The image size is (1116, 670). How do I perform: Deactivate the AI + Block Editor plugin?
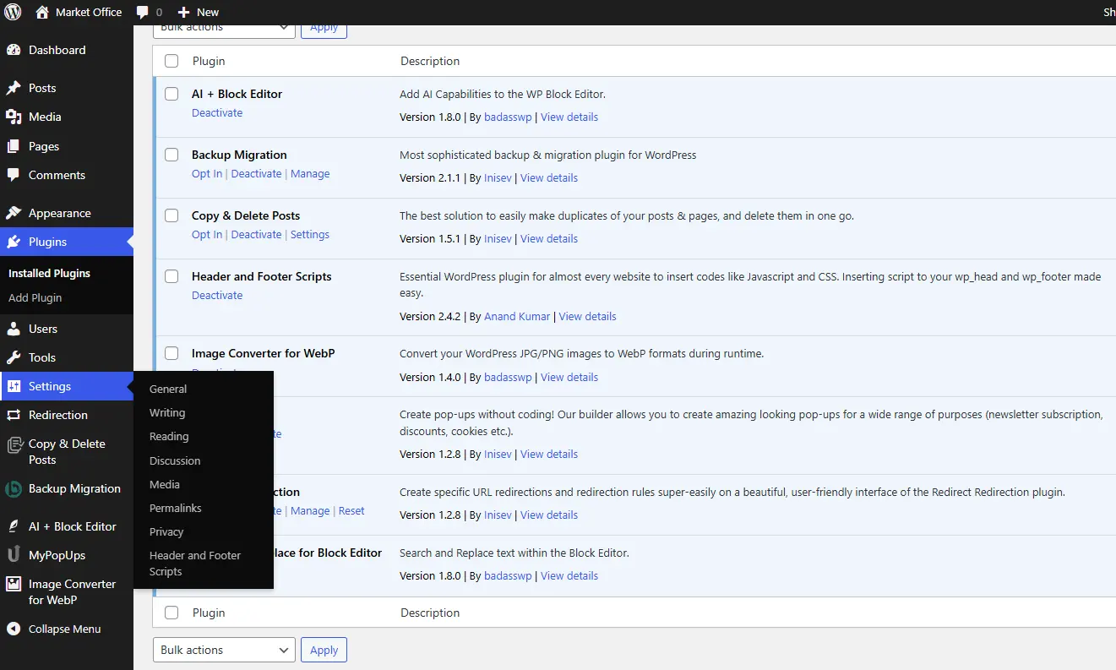(217, 112)
